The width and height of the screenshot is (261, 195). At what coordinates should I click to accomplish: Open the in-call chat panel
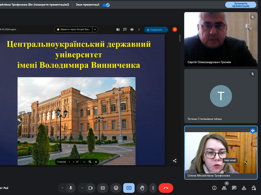[234, 188]
